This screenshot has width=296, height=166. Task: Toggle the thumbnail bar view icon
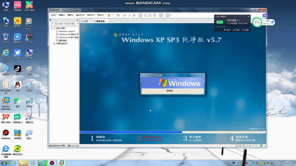(x=145, y=15)
